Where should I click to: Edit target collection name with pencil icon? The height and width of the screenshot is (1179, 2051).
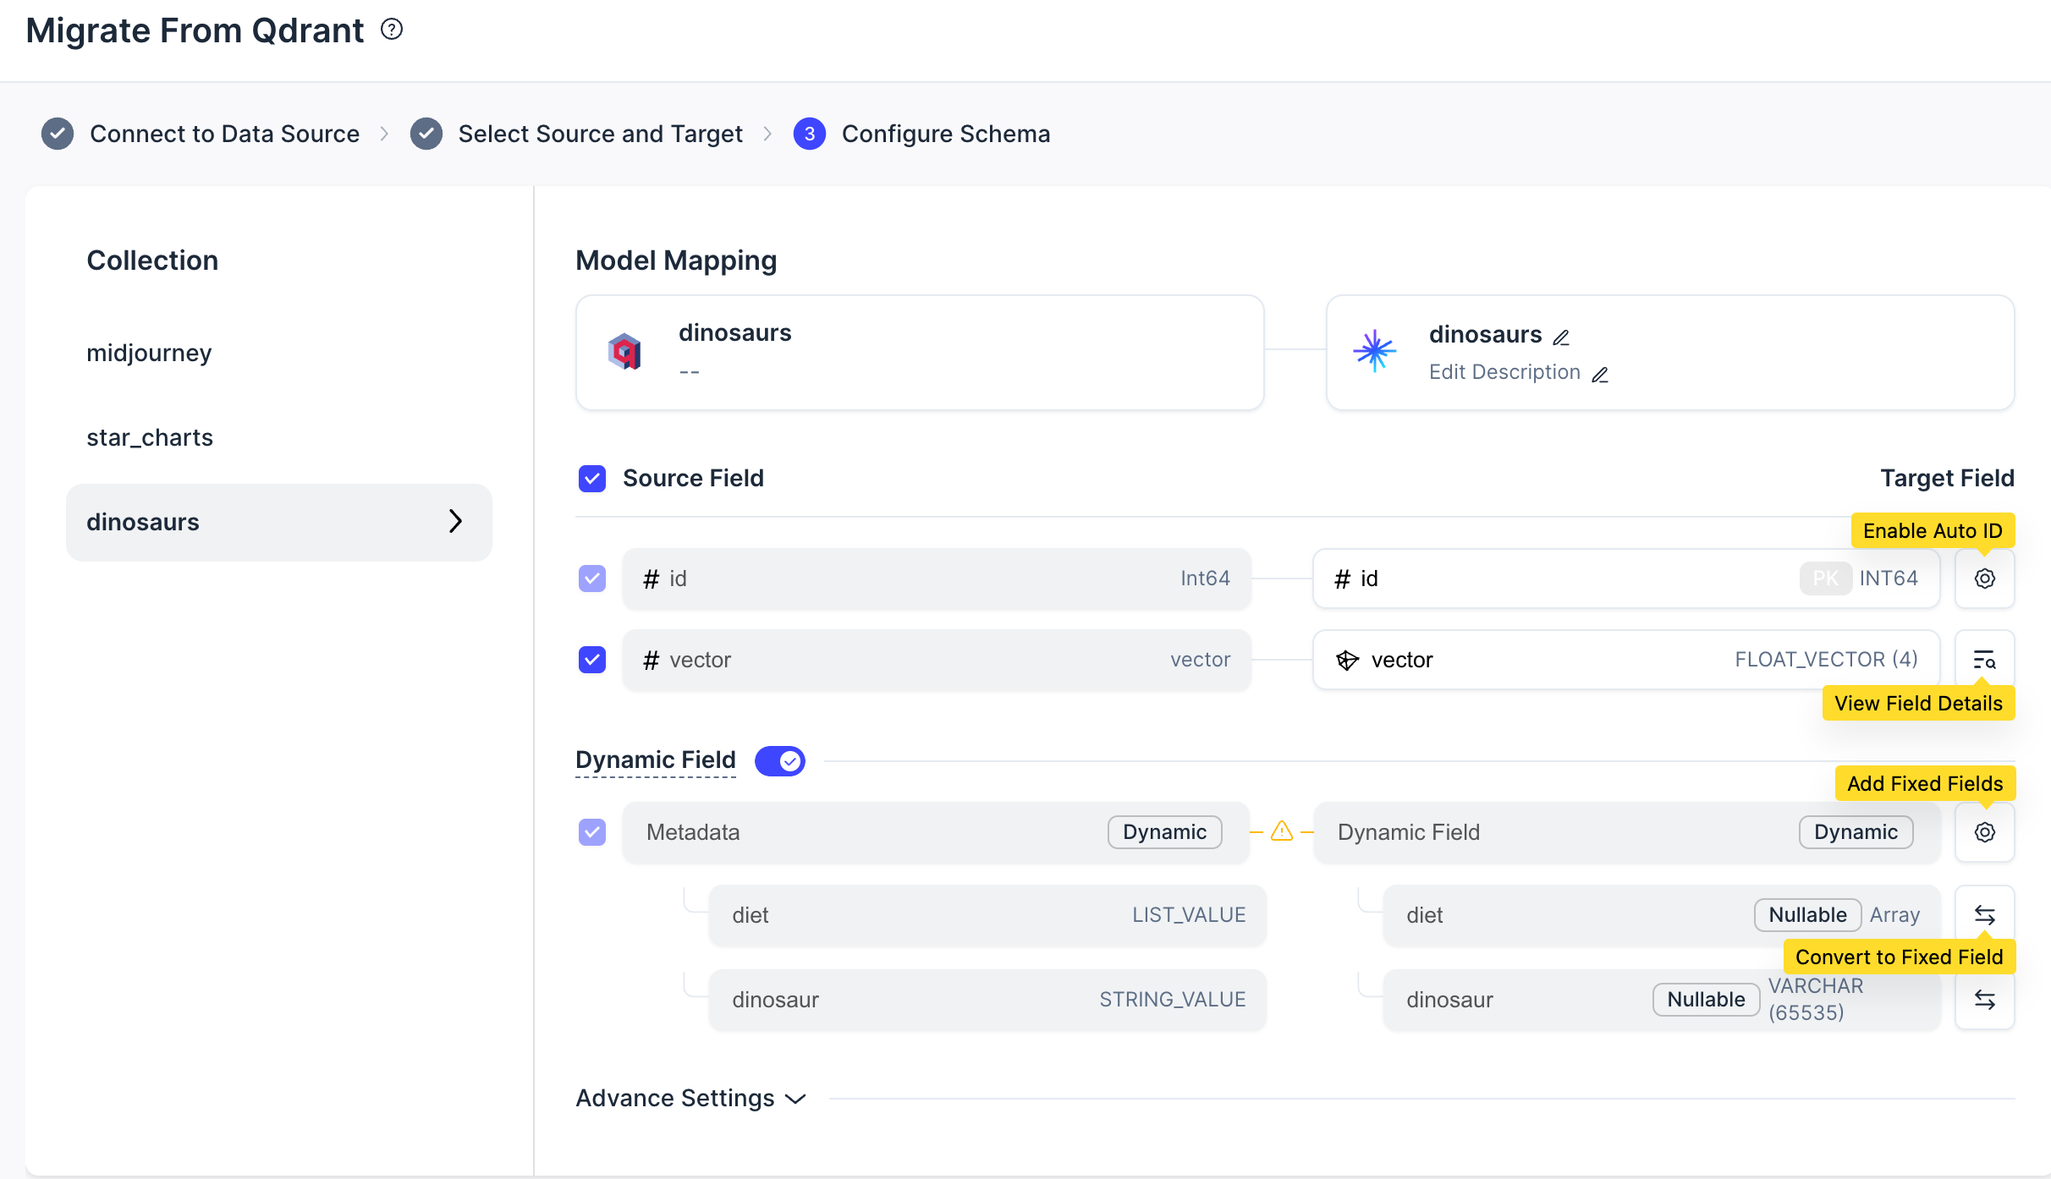1561,337
